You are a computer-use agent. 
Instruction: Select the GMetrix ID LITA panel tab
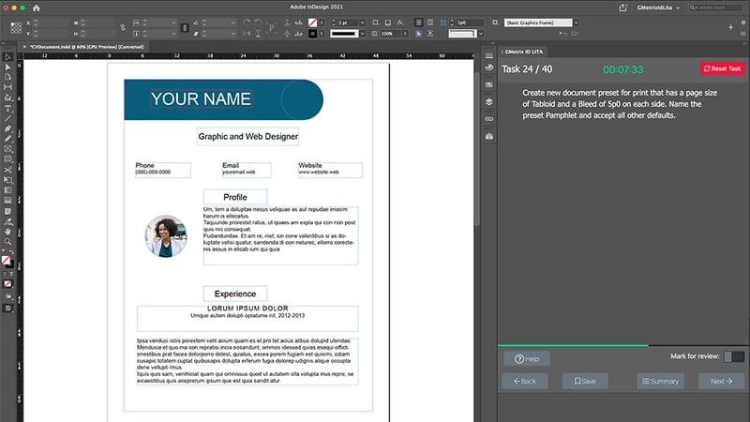524,52
